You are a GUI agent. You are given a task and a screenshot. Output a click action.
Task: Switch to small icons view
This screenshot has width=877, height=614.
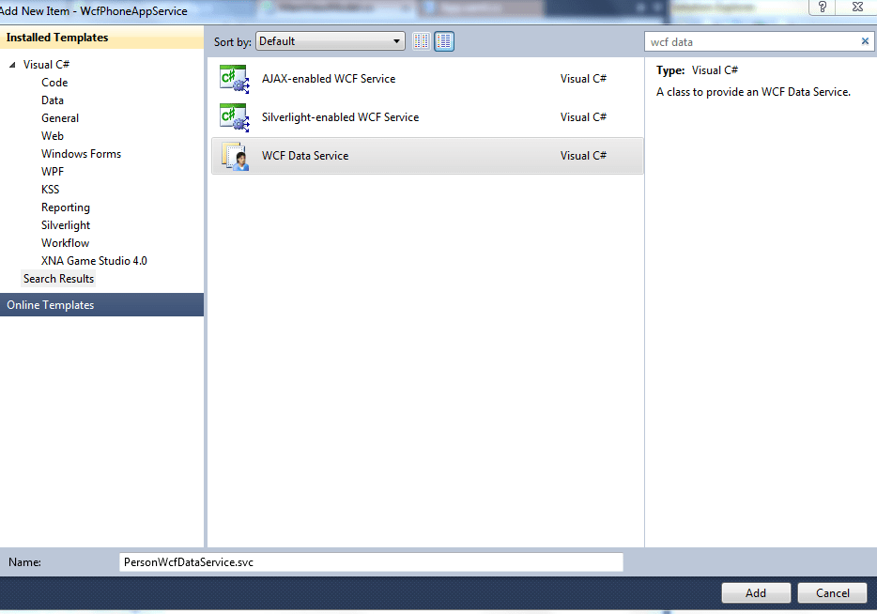pos(422,41)
